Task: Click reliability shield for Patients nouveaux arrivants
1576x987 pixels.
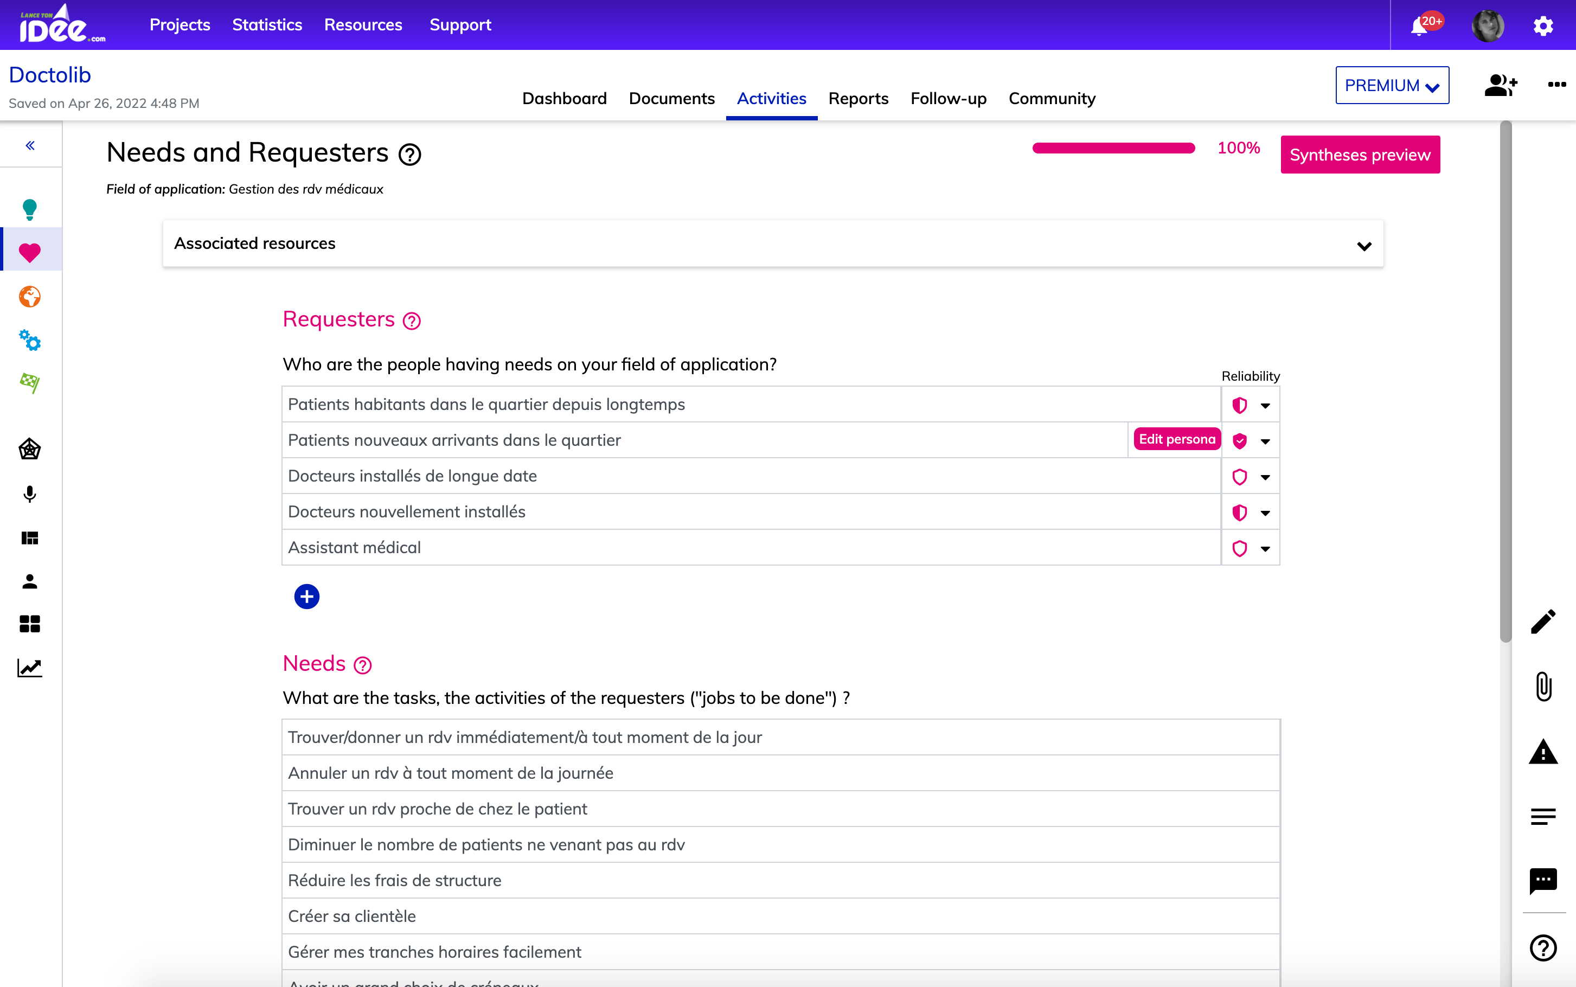Action: [1239, 441]
